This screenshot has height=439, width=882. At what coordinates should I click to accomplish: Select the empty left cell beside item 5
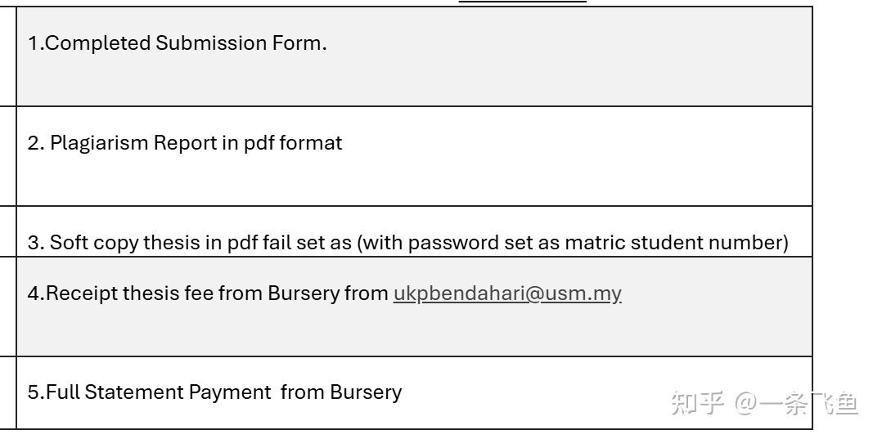click(x=7, y=392)
